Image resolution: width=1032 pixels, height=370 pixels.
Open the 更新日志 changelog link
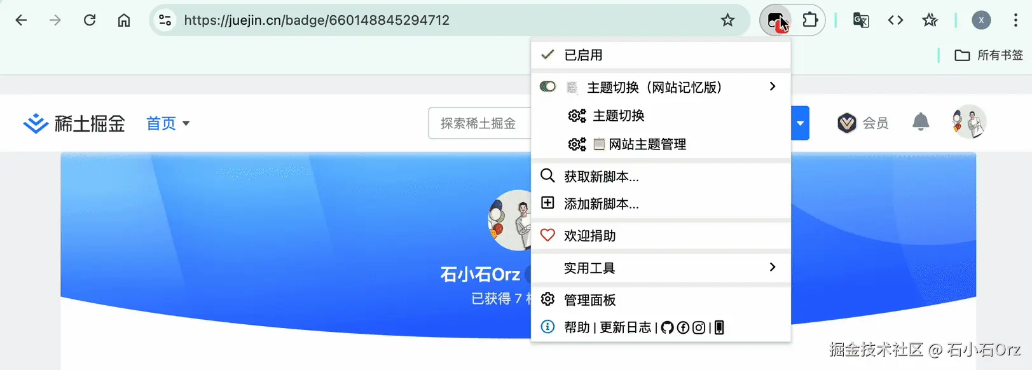pos(626,327)
